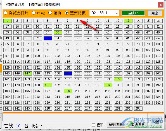Select the 置剪贴板 radio option

pyautogui.click(x=75, y=13)
